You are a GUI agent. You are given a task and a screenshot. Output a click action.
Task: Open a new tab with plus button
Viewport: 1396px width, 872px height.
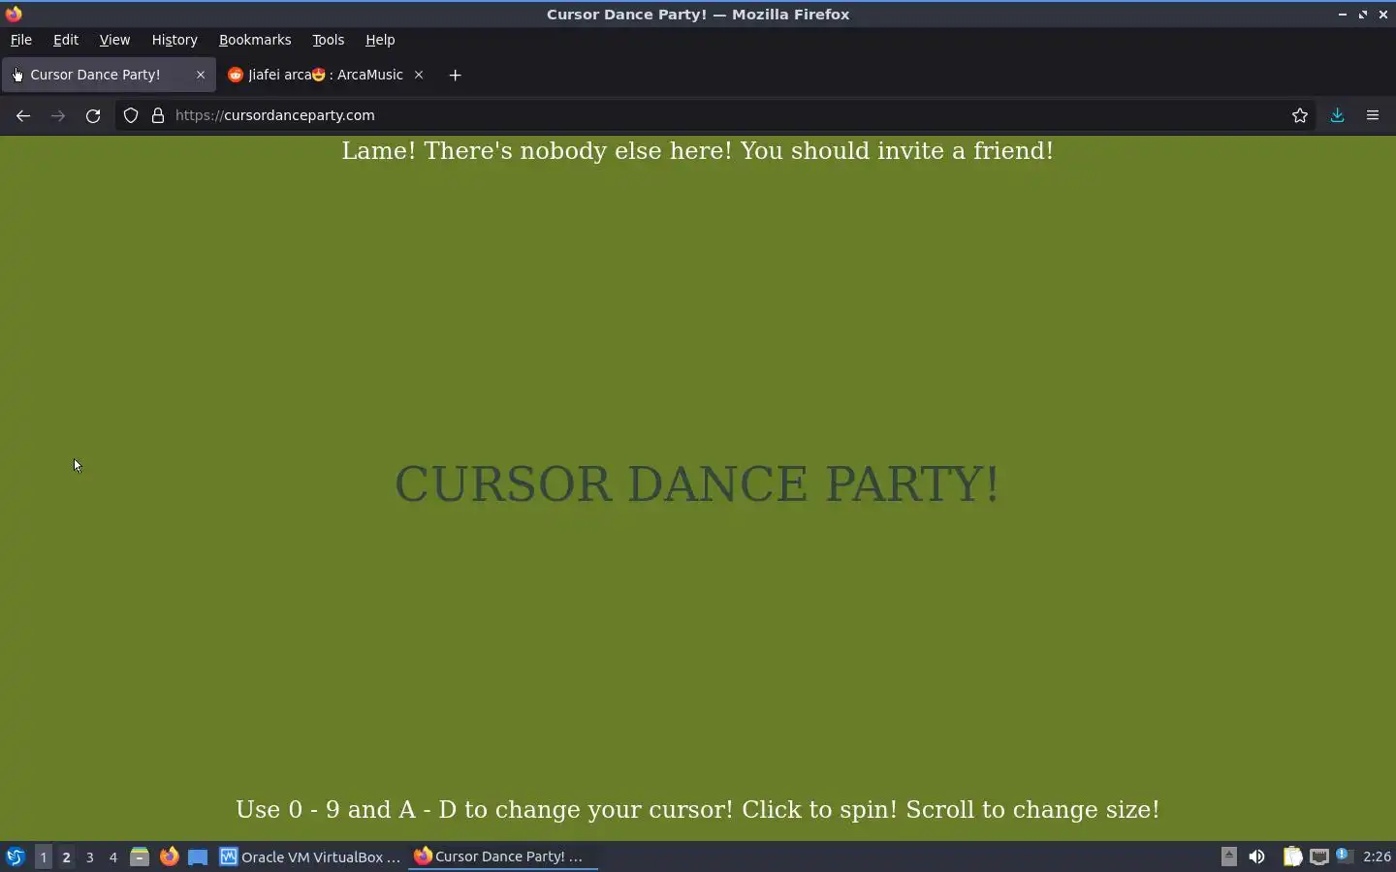tap(455, 75)
